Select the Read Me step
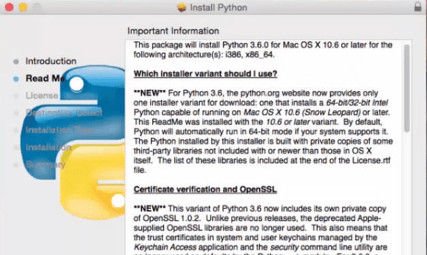This screenshot has height=255, width=427. (x=45, y=78)
